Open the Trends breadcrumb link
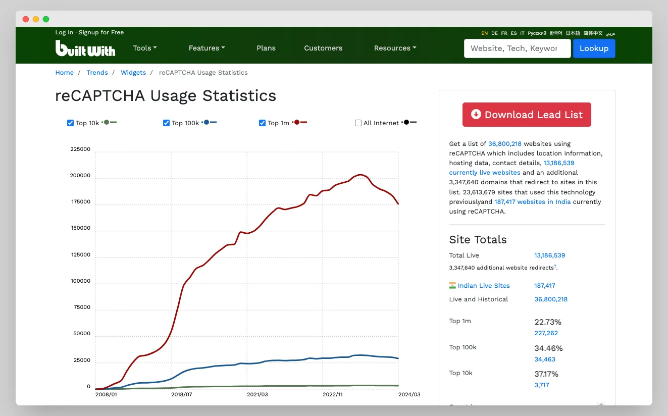Screen dimensions: 668x416 click(97, 73)
